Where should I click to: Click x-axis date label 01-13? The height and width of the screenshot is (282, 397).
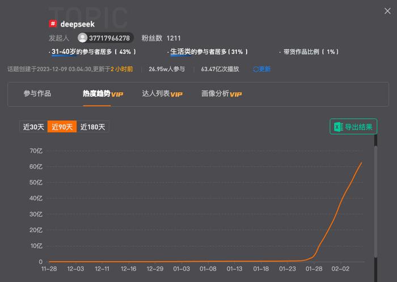[234, 268]
